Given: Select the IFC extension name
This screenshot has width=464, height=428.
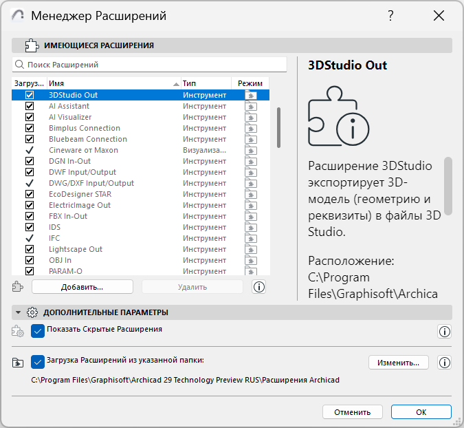Looking at the screenshot, I should 54,238.
